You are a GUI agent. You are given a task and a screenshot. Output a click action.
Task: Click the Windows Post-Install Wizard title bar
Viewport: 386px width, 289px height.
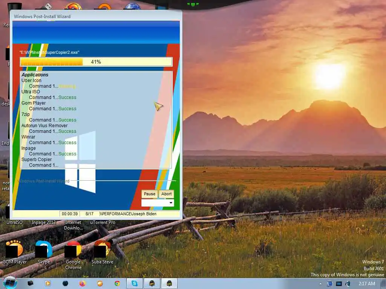pyautogui.click(x=96, y=17)
